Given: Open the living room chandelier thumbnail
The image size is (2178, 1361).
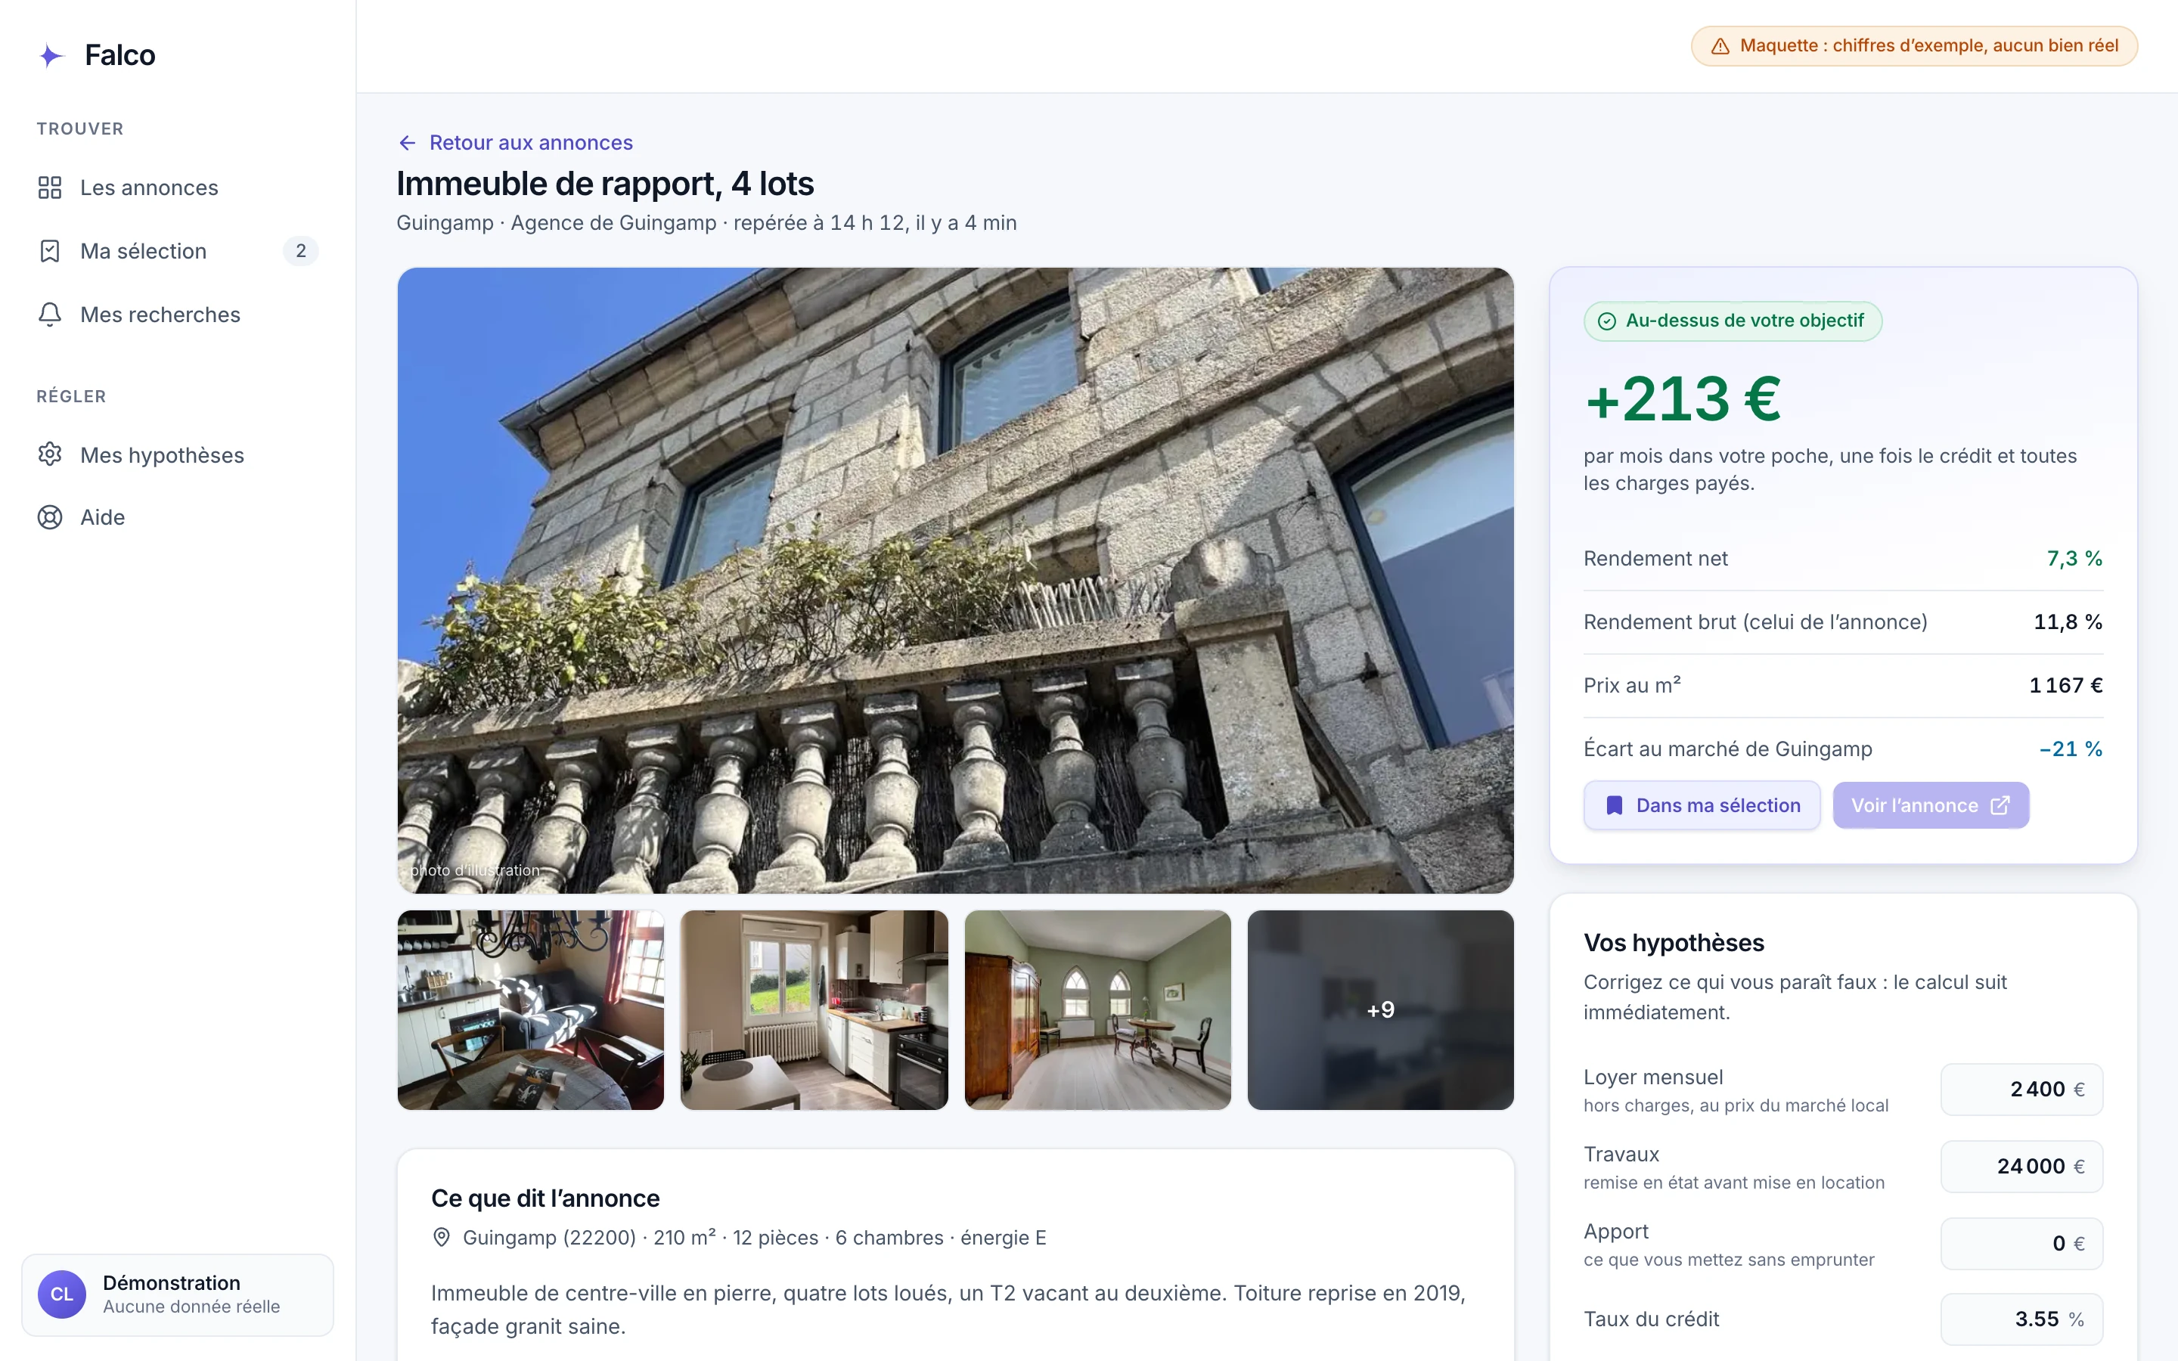Looking at the screenshot, I should (x=530, y=1010).
